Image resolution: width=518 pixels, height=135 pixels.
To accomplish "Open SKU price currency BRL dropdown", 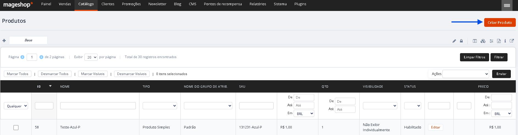I will coord(304,113).
